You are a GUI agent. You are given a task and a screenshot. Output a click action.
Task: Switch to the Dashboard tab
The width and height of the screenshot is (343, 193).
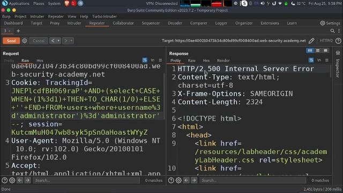[13, 23]
